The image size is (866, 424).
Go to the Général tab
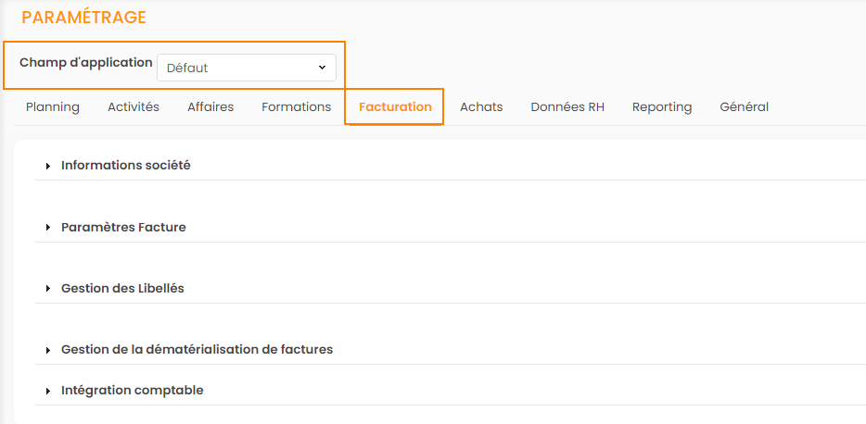pyautogui.click(x=744, y=106)
